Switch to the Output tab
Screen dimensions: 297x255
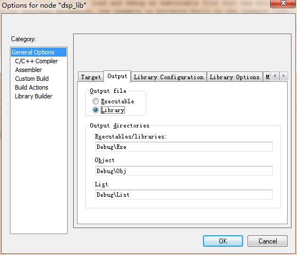117,76
